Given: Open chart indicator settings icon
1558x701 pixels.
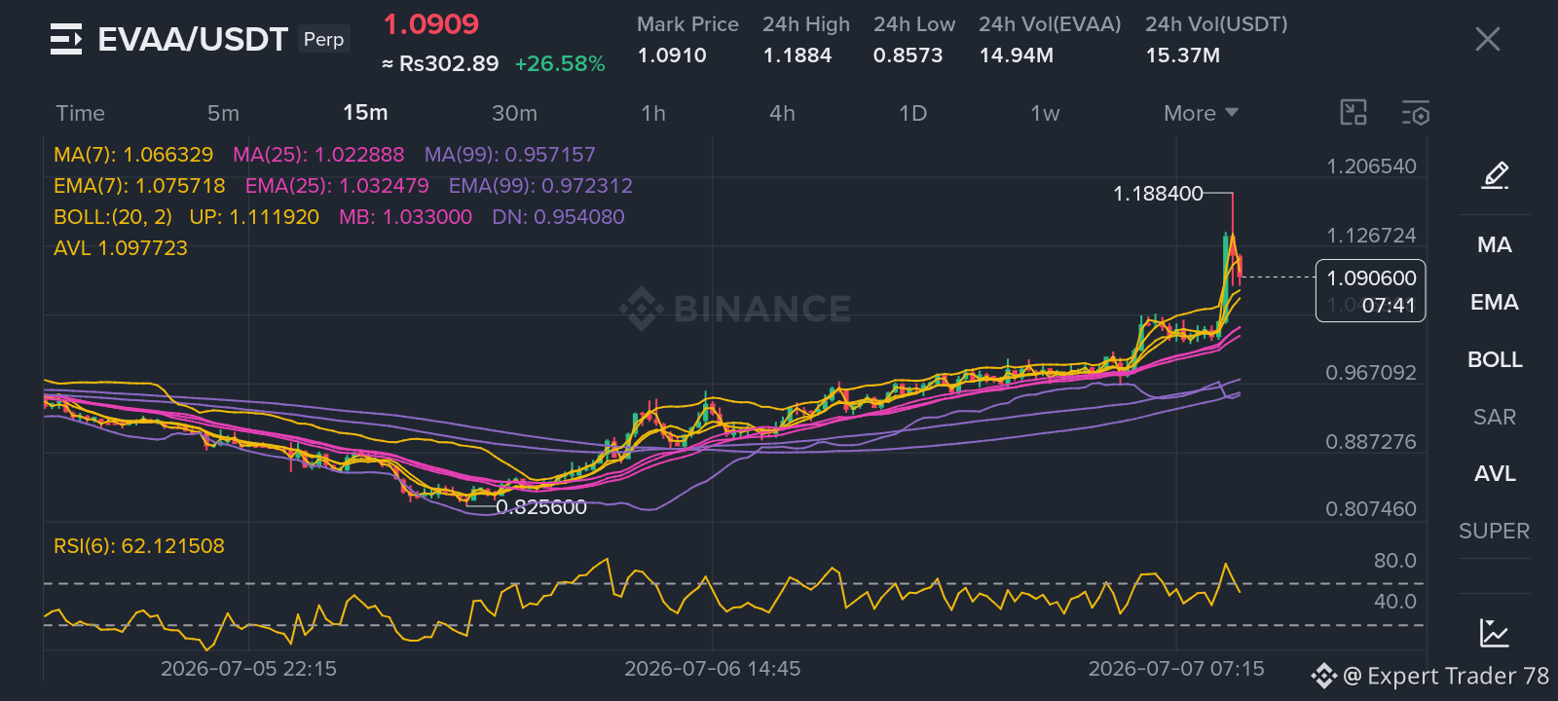Looking at the screenshot, I should (x=1416, y=113).
